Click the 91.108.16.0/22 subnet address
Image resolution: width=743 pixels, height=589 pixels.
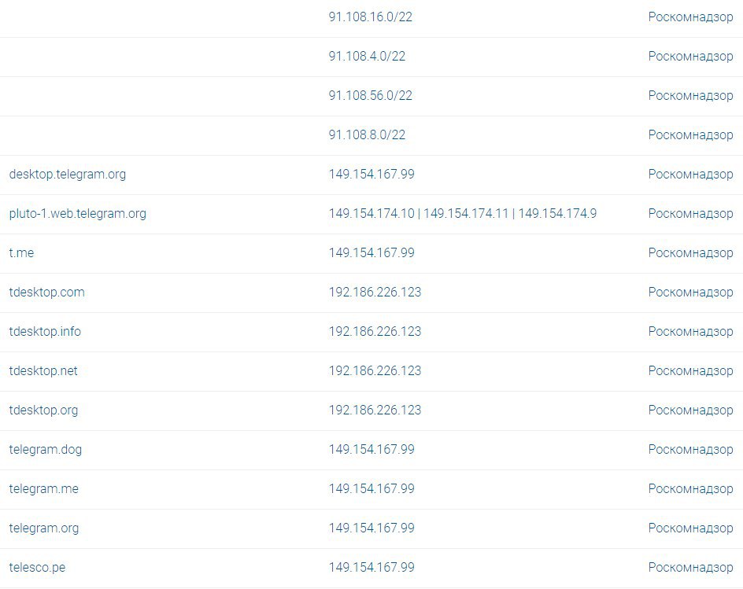(x=370, y=17)
